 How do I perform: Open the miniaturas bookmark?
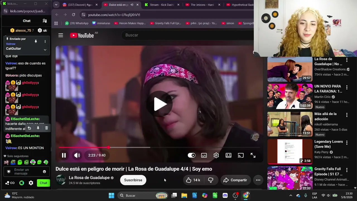[101, 23]
